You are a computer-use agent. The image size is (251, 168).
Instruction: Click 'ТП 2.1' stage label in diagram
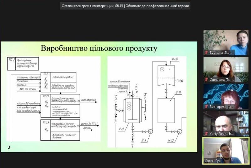[x=46, y=74]
